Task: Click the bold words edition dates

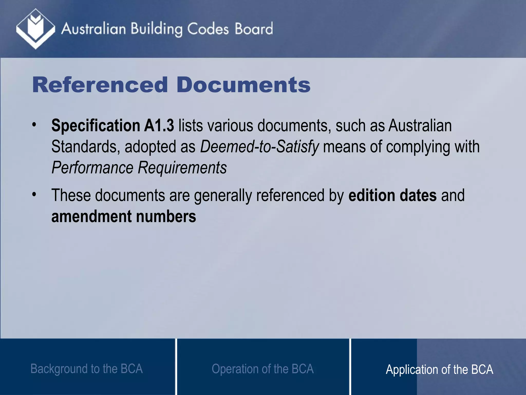Action: pos(392,195)
